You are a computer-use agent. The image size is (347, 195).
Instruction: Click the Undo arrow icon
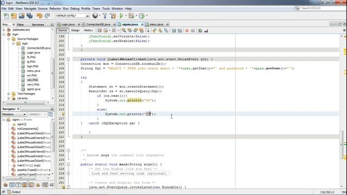point(40,16)
